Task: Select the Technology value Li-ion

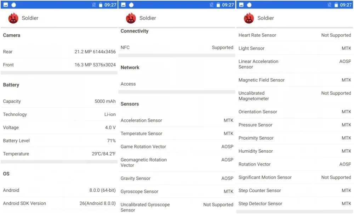Action: pos(110,114)
